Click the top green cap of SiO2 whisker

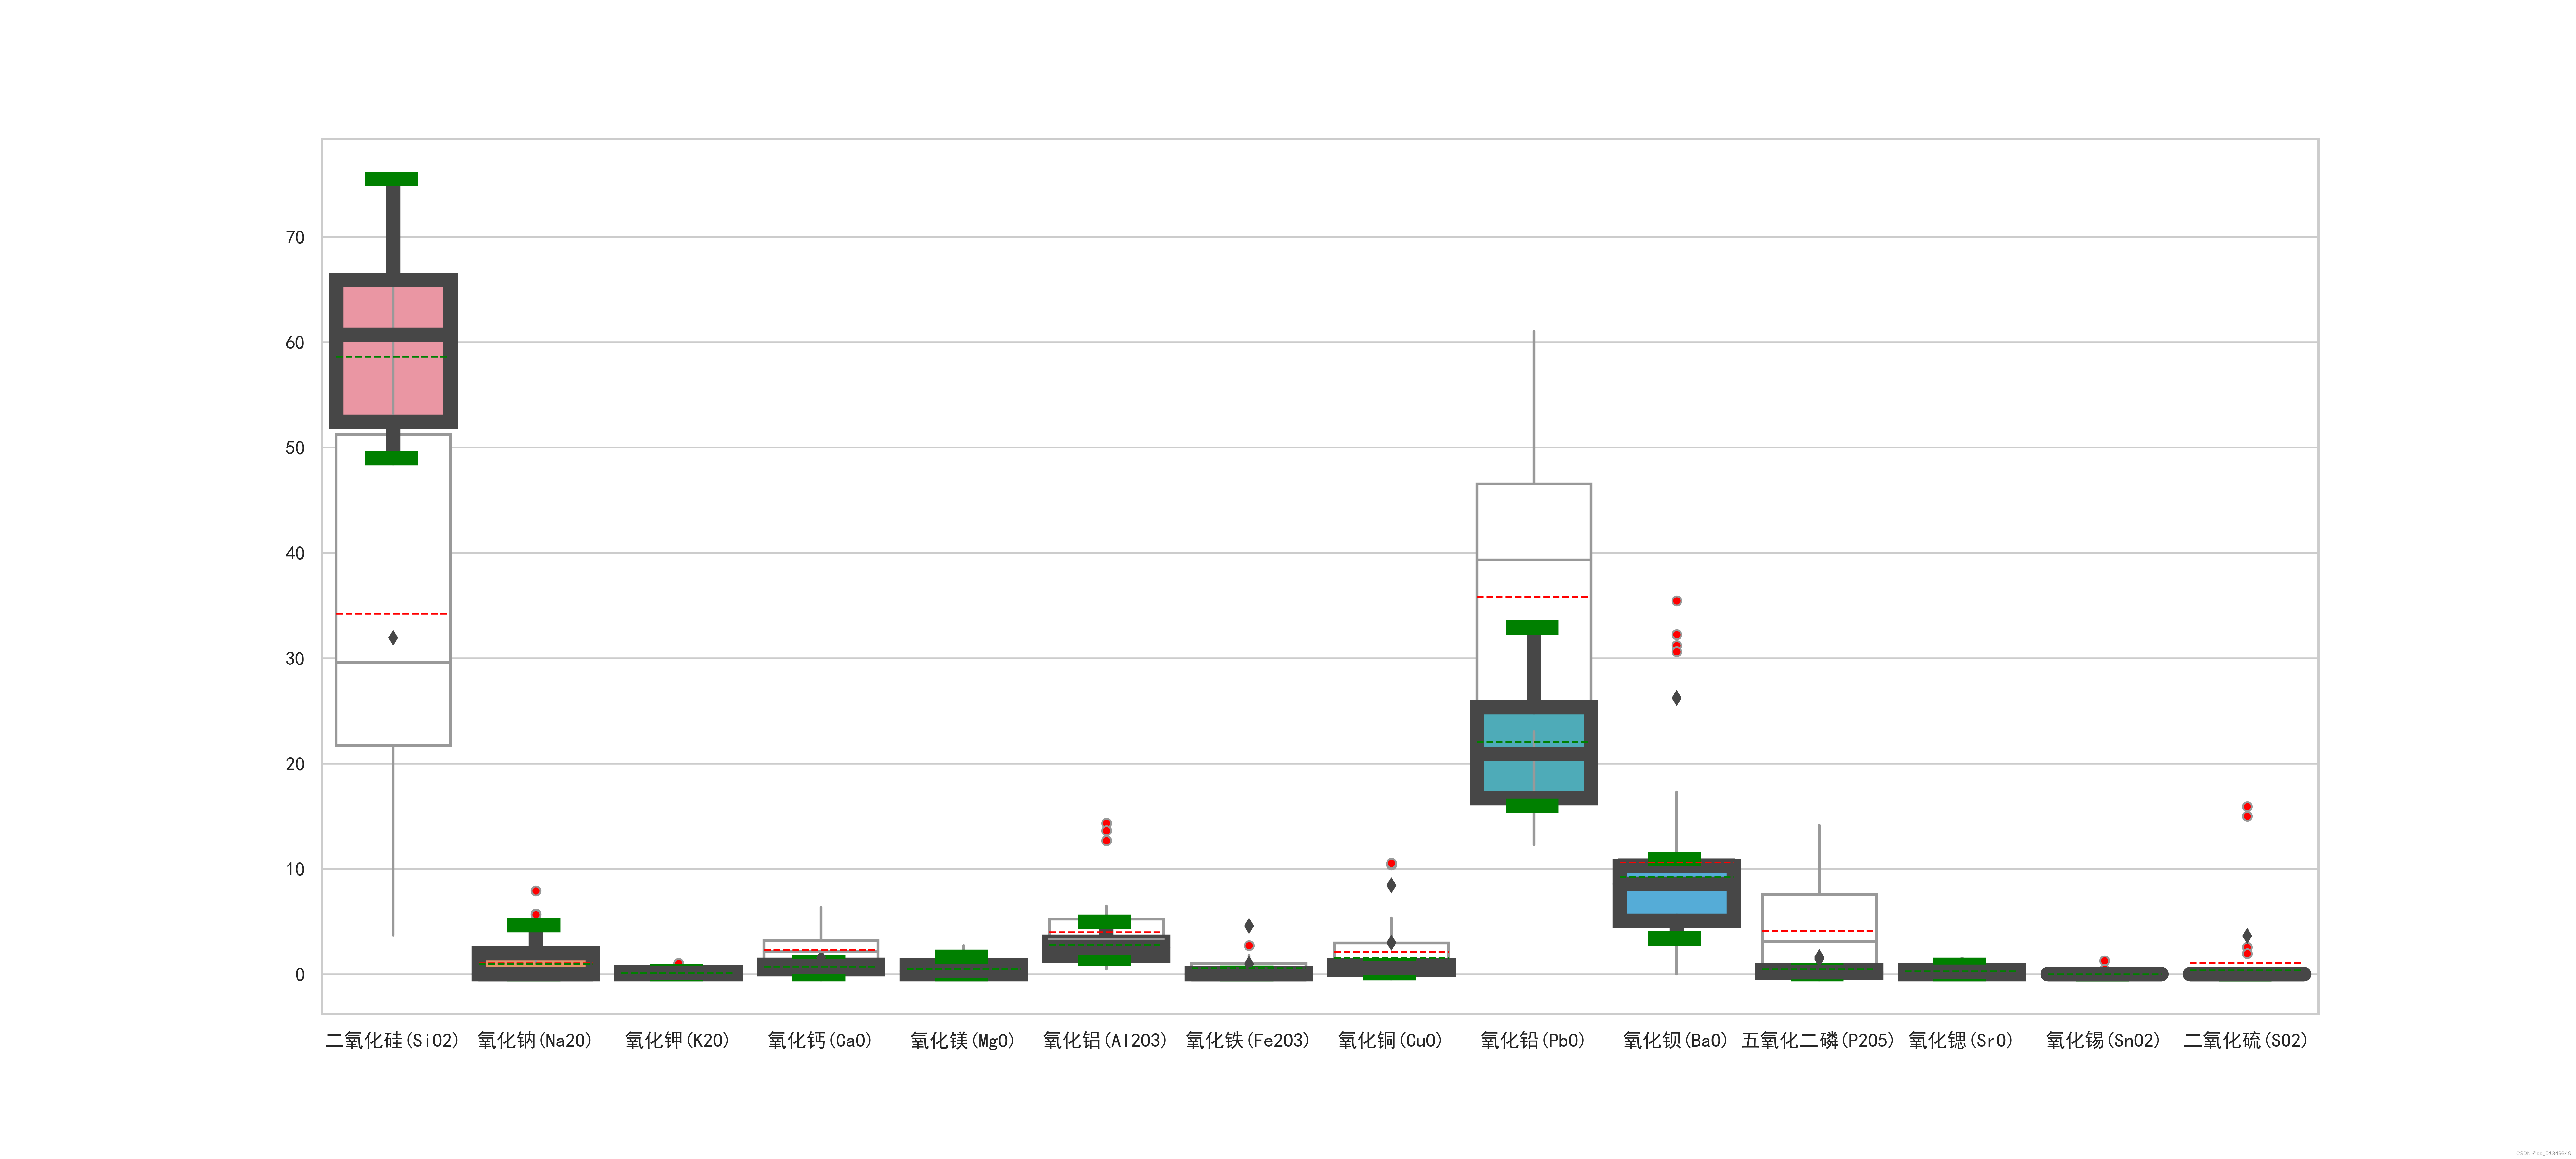391,179
